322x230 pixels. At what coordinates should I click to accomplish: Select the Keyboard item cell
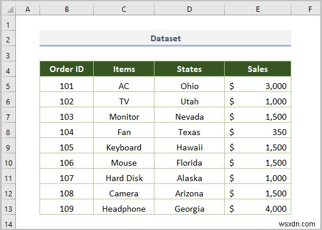pos(124,146)
